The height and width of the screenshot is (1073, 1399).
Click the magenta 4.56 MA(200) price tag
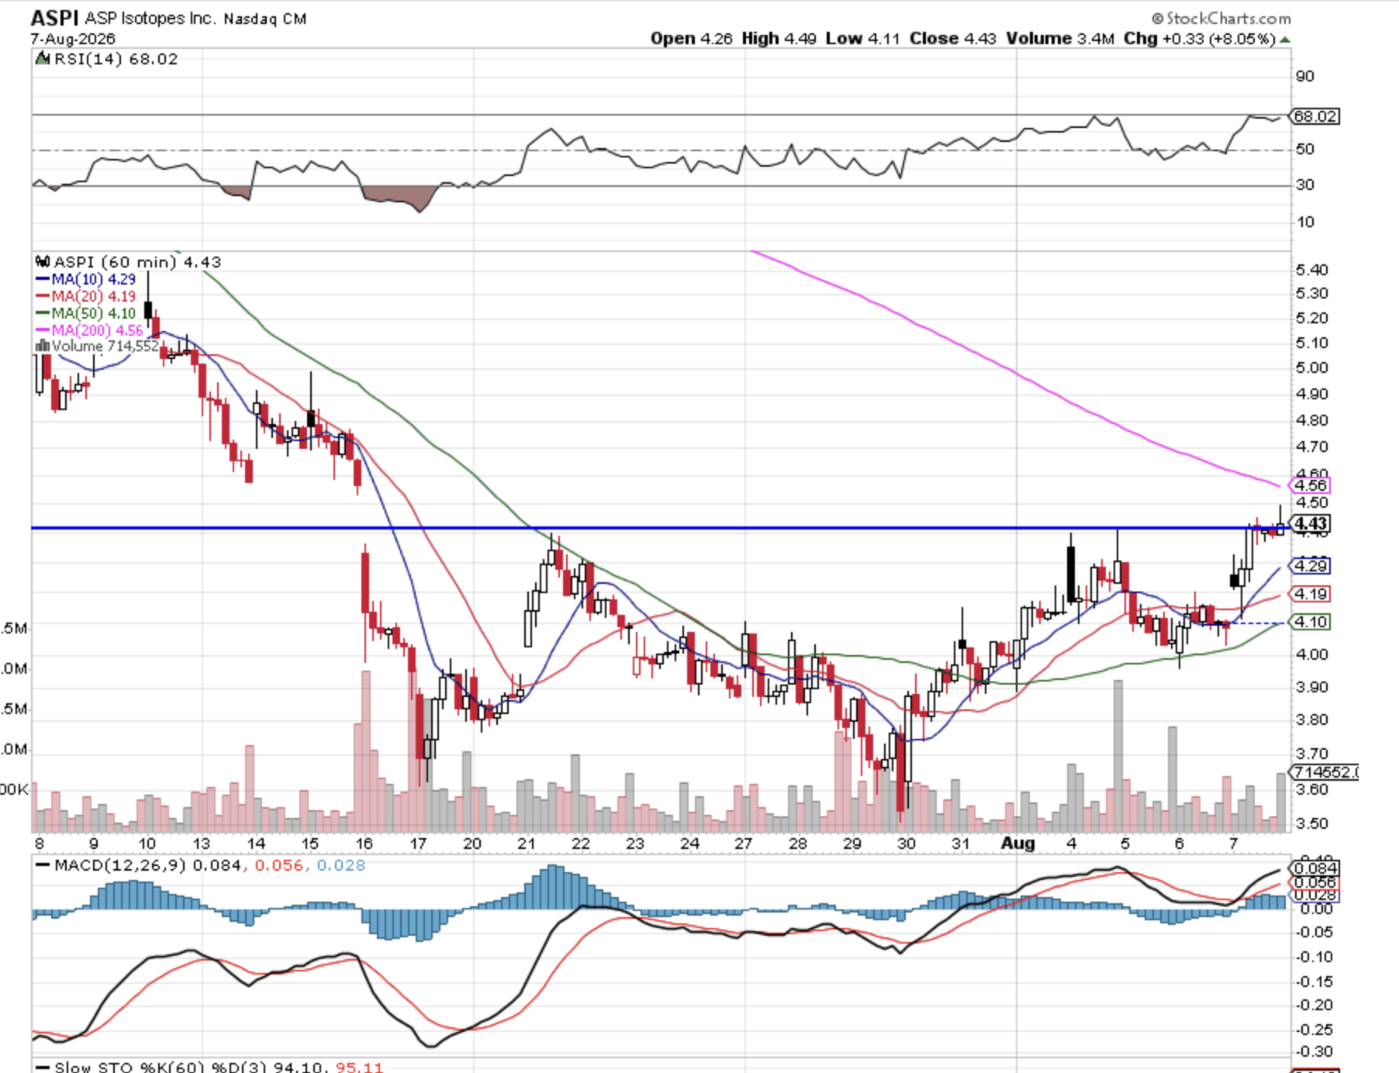tap(1310, 485)
